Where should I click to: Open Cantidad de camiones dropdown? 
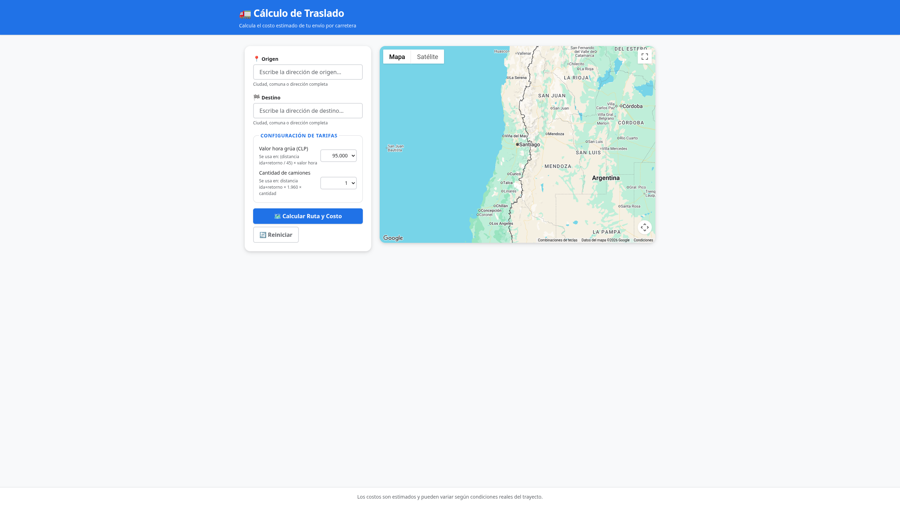coord(338,183)
